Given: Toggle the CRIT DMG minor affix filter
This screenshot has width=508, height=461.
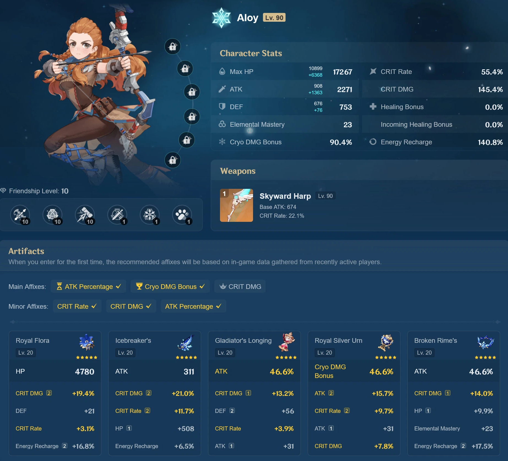Looking at the screenshot, I should [131, 306].
